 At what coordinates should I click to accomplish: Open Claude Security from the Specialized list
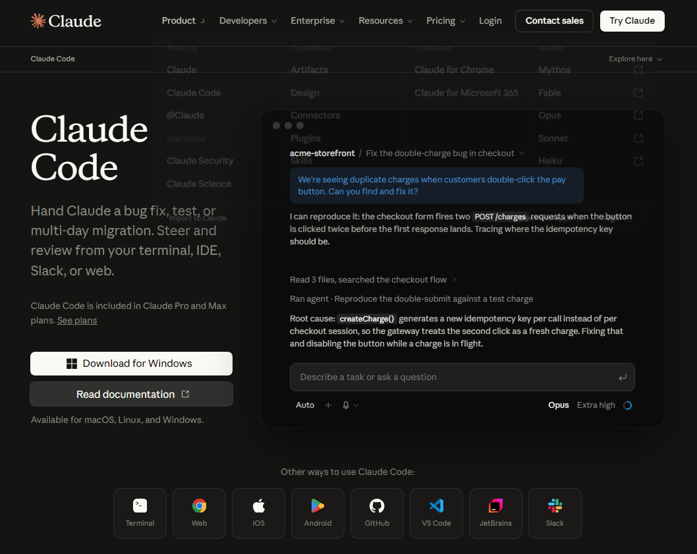[200, 161]
